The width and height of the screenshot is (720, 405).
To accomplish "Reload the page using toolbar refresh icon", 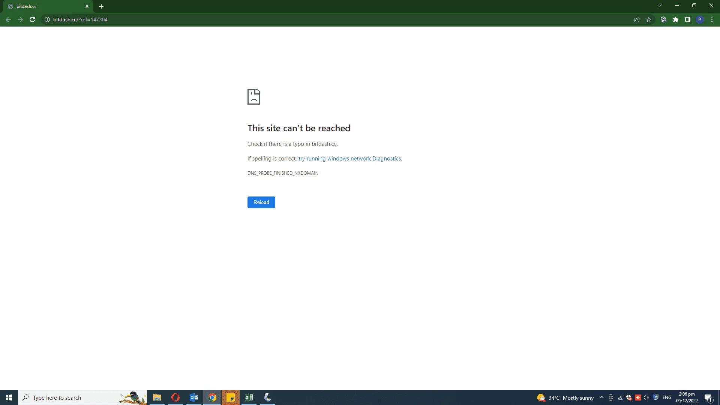I will coord(32,19).
